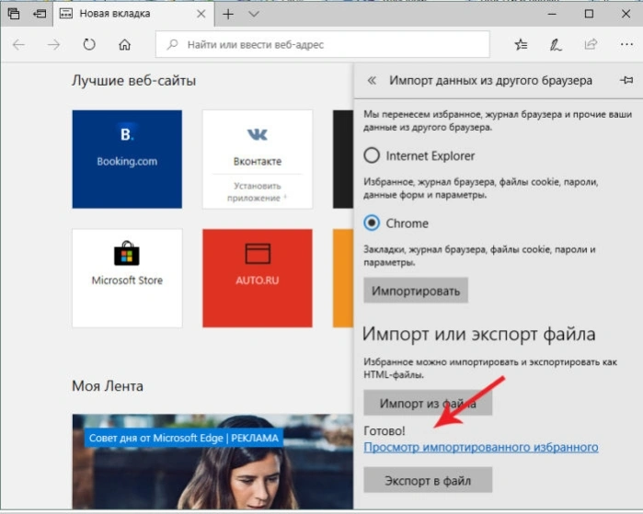Click the Add notes pen icon
Screen dimensions: 643x514
[556, 44]
